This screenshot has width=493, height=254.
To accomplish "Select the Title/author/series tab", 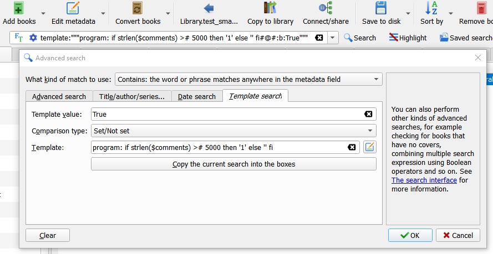I will click(x=132, y=96).
